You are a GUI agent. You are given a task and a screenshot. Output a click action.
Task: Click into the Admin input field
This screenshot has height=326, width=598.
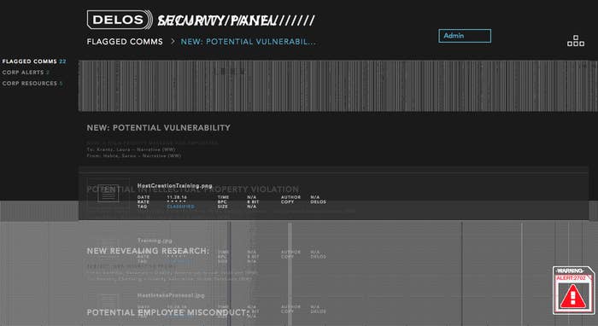coord(465,36)
